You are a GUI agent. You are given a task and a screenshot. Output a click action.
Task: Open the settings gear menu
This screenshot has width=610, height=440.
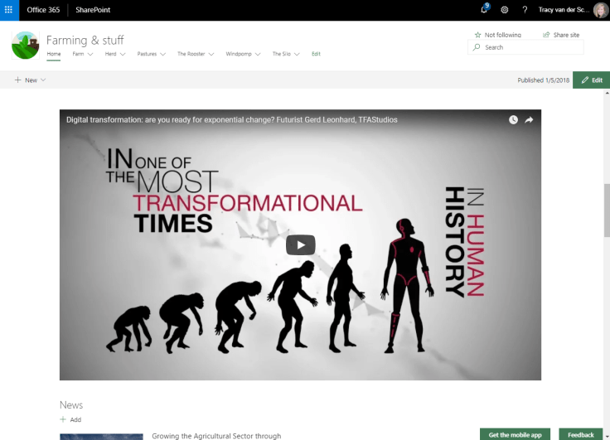coord(504,10)
